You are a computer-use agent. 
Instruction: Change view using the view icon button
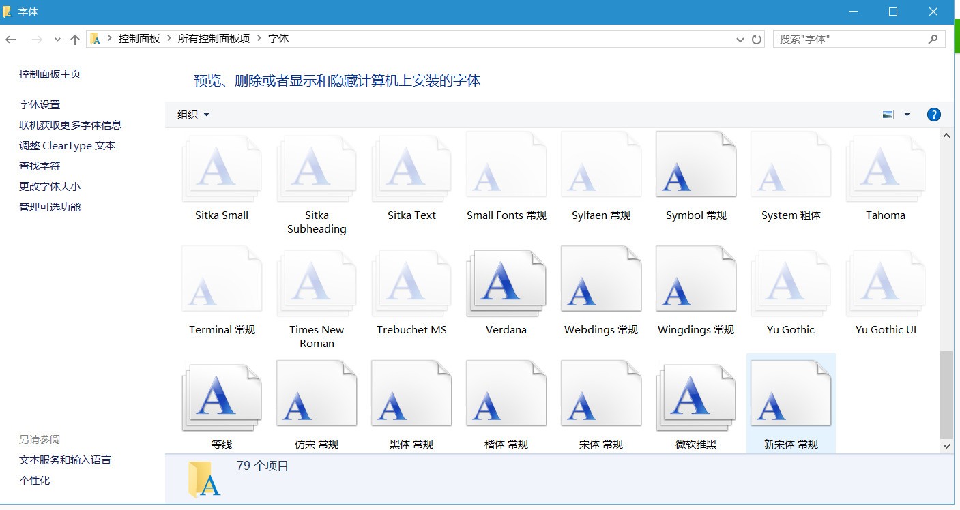888,115
